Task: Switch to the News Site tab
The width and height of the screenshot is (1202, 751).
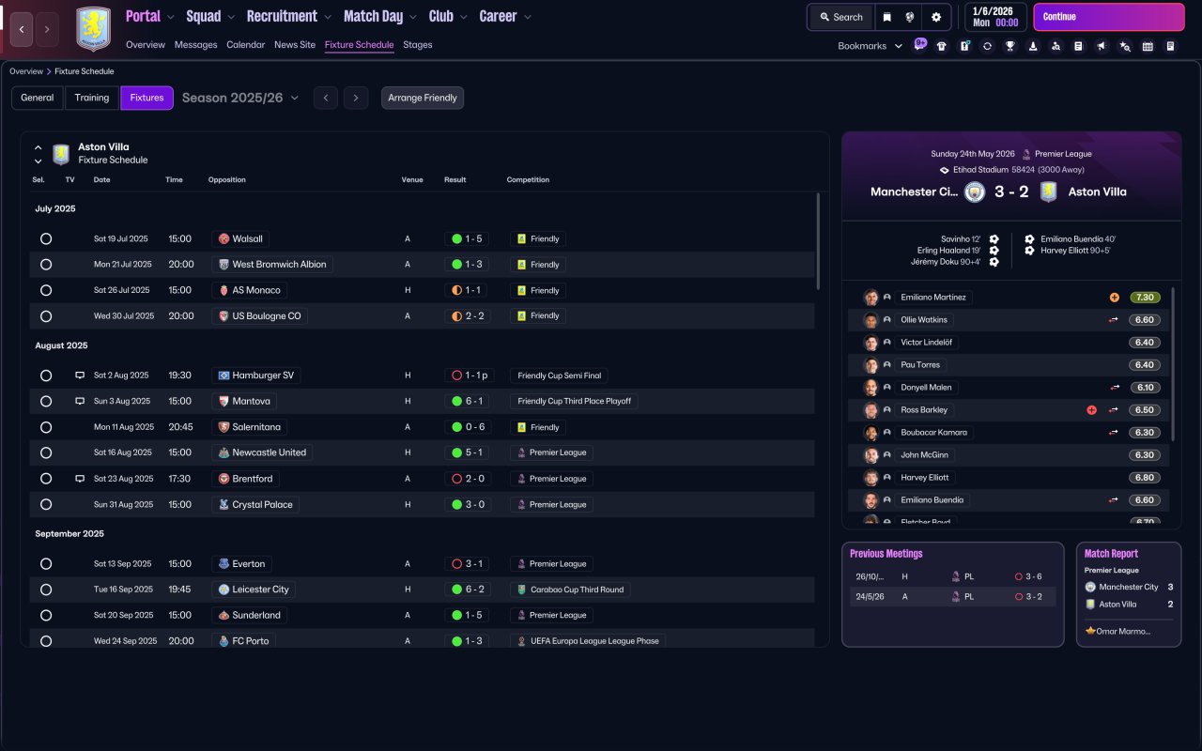Action: click(x=295, y=45)
